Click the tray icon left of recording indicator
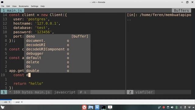This screenshot has width=195, height=110. click(x=159, y=107)
